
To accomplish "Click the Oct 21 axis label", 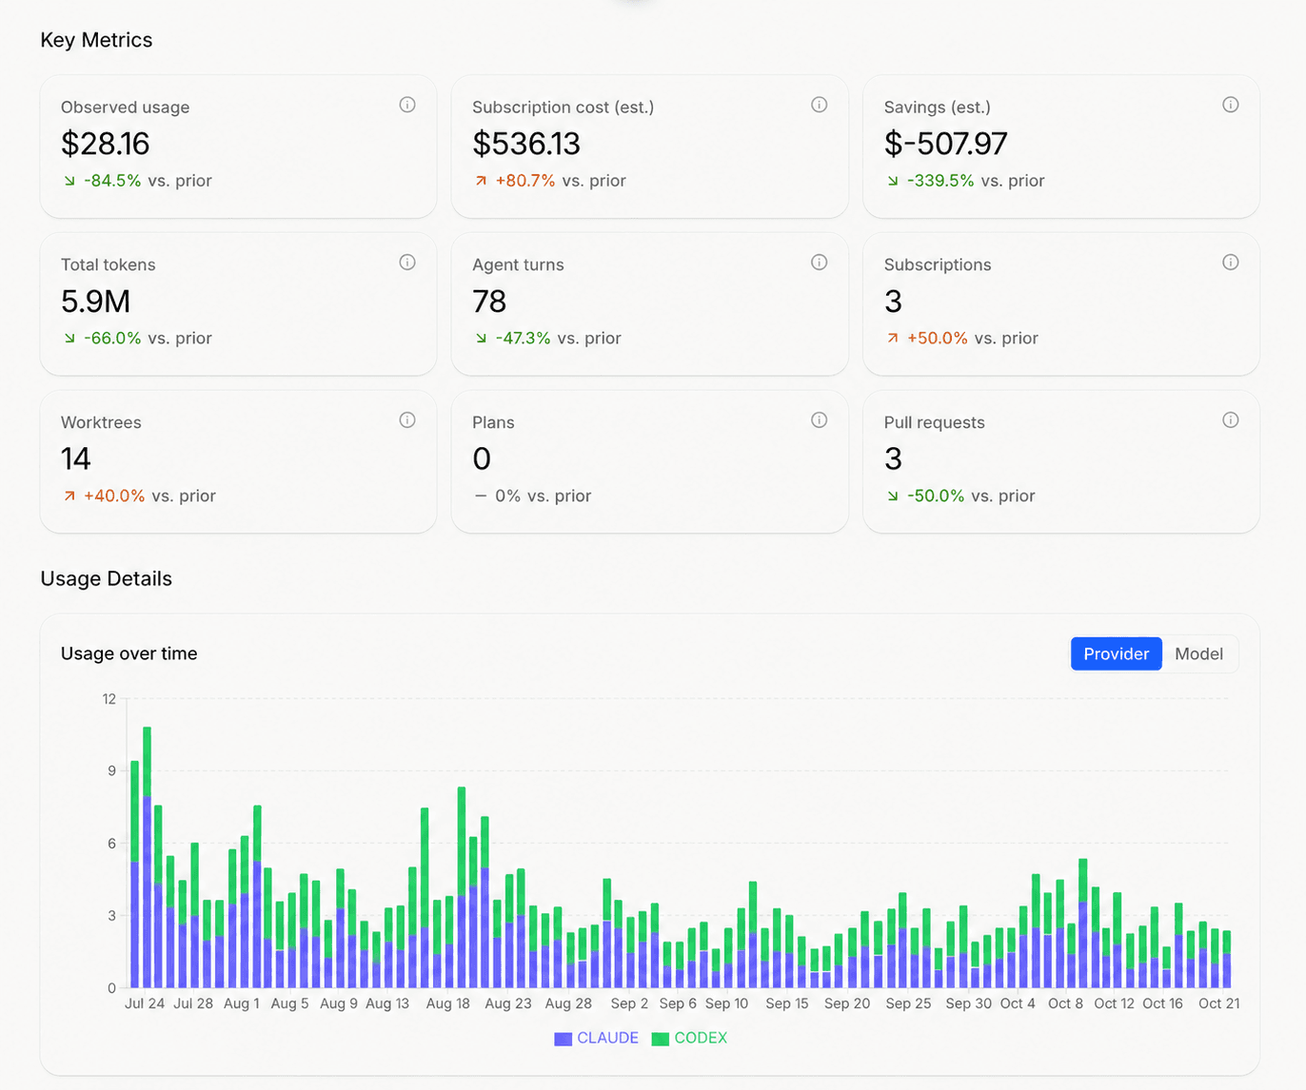I will [1219, 1003].
